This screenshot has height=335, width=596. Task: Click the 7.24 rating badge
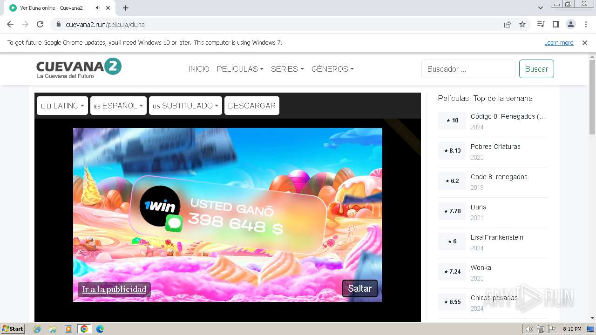[452, 272]
